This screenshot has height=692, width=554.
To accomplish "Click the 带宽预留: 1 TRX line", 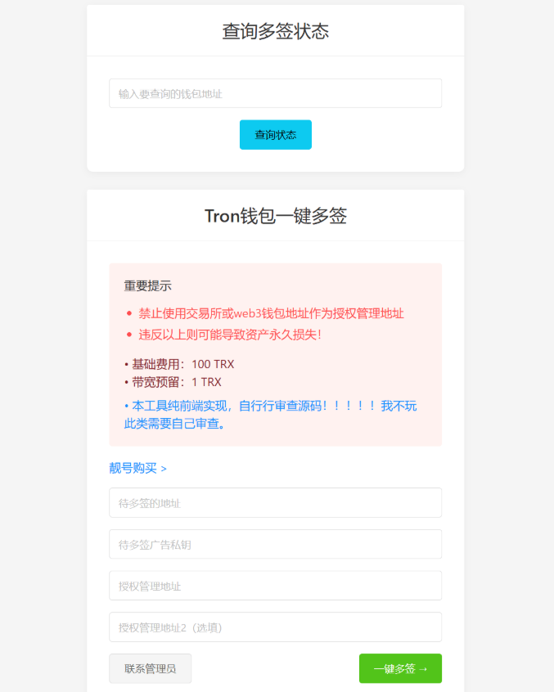I will [173, 382].
